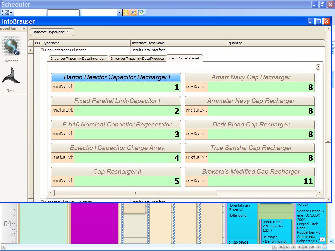Click the picture icon in Scheduler toolbar
The image size is (335, 251).
pos(7,13)
